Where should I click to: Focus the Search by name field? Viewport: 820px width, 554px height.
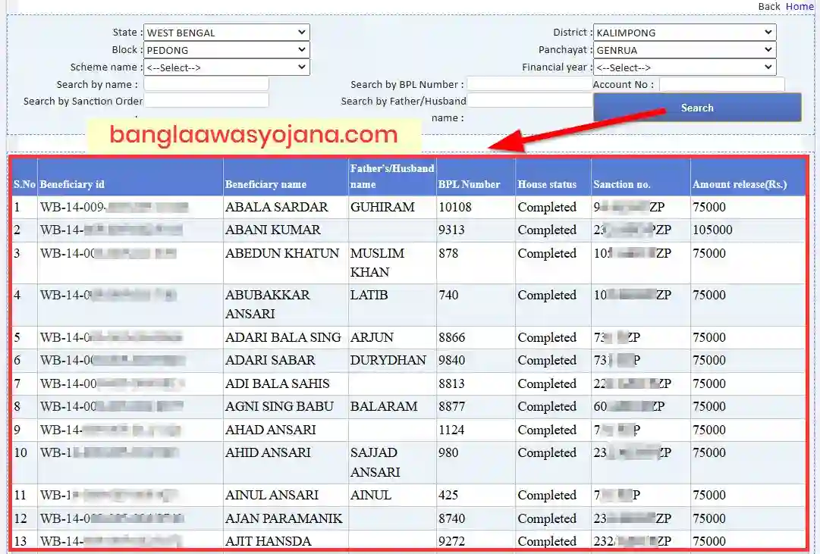(206, 84)
